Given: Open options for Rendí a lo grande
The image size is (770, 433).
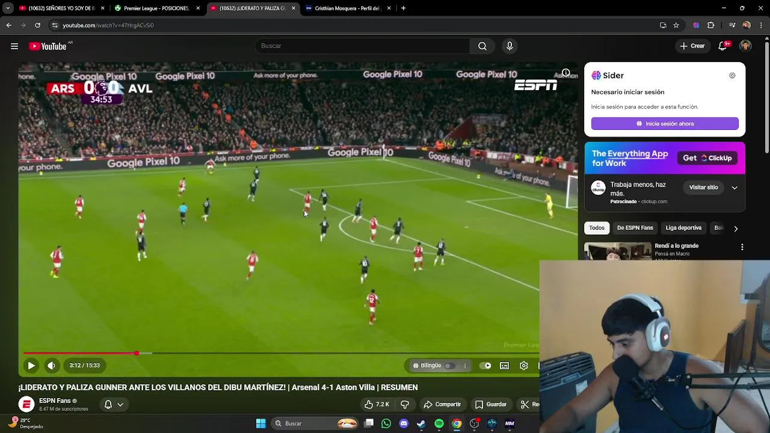Looking at the screenshot, I should tap(742, 247).
